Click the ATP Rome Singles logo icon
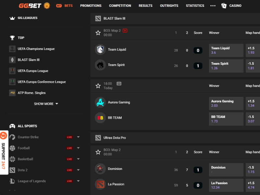 pos(12,93)
